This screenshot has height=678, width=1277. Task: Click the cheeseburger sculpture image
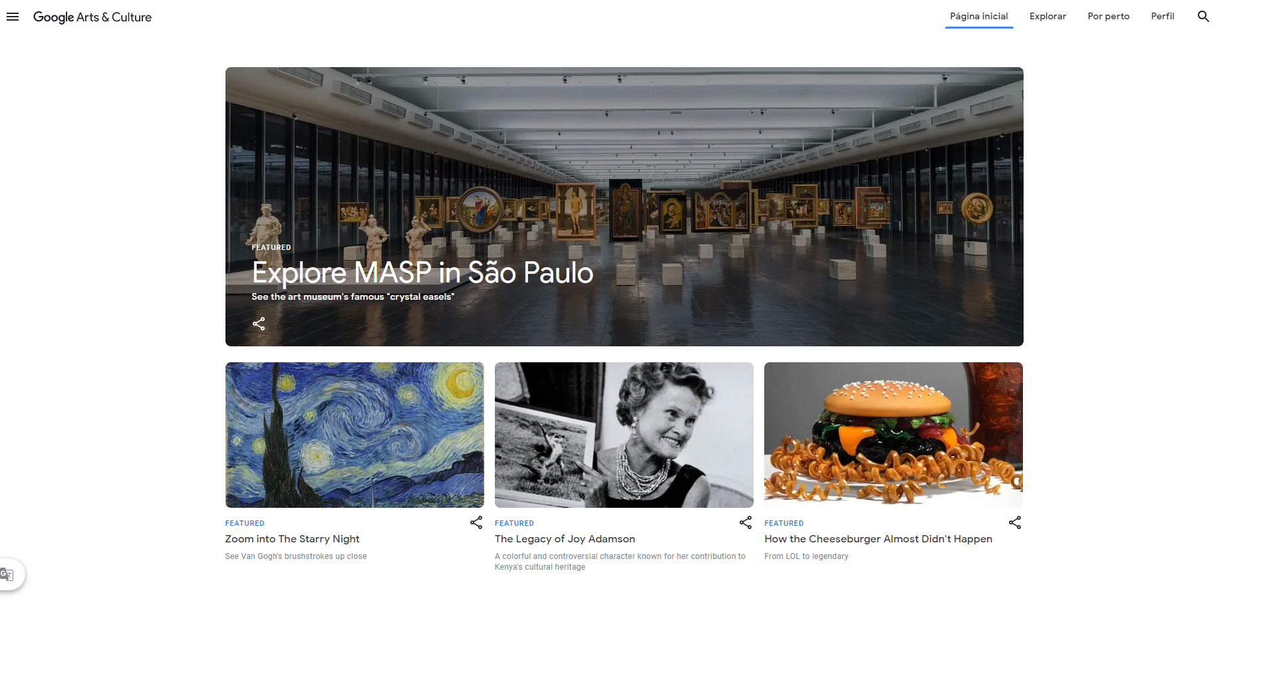(x=893, y=435)
